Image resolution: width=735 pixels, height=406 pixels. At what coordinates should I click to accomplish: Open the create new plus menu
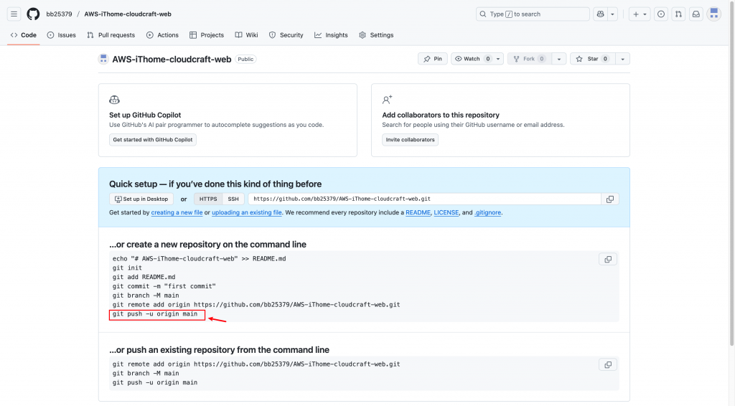[x=640, y=14]
